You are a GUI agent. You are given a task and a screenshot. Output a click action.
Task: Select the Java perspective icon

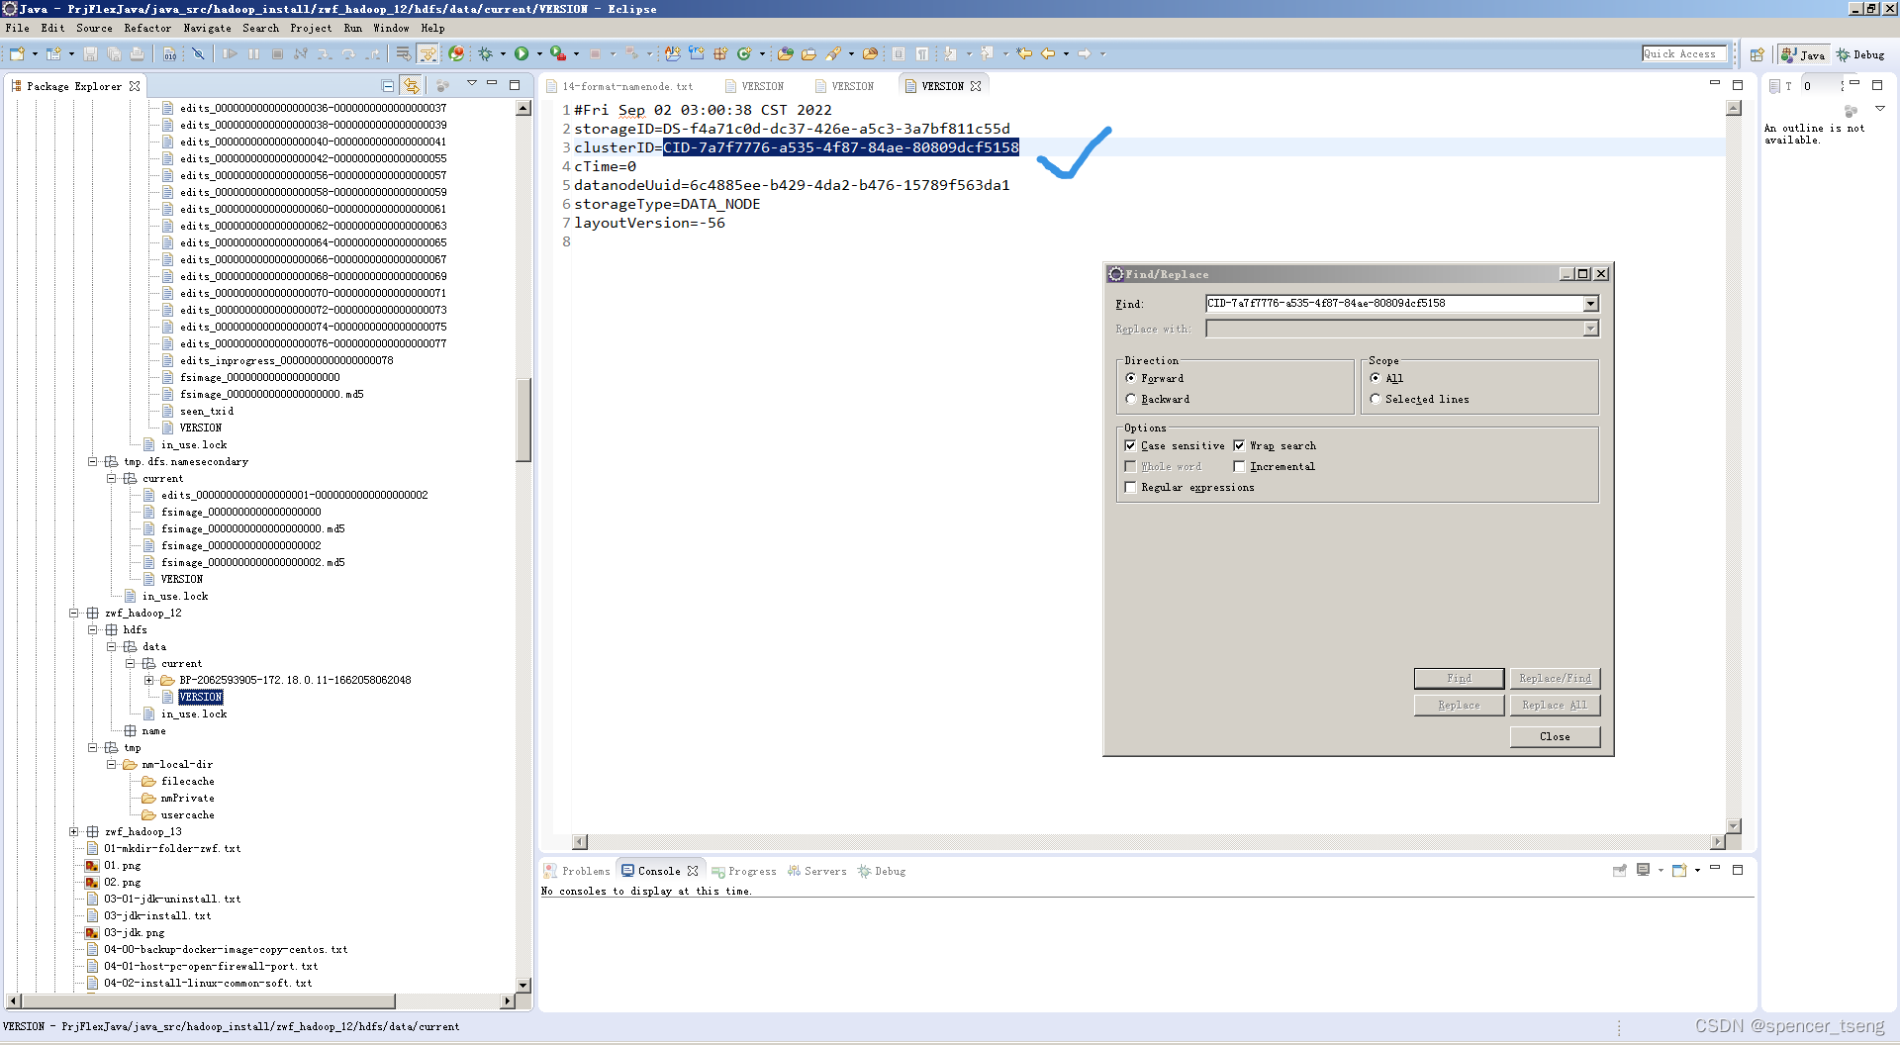(x=1802, y=54)
